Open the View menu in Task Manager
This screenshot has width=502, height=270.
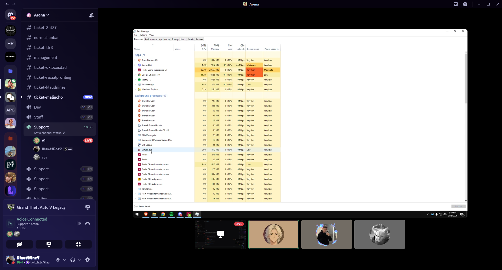point(152,35)
